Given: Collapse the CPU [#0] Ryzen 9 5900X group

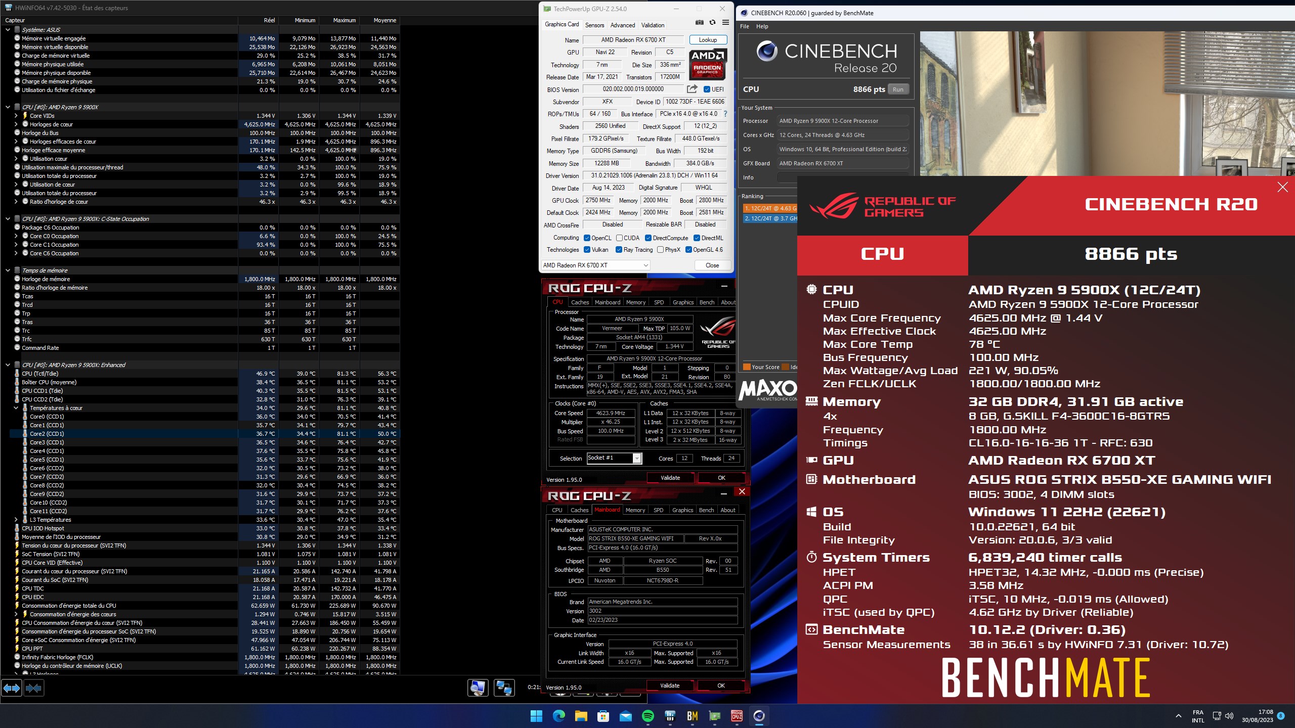Looking at the screenshot, I should [x=8, y=107].
